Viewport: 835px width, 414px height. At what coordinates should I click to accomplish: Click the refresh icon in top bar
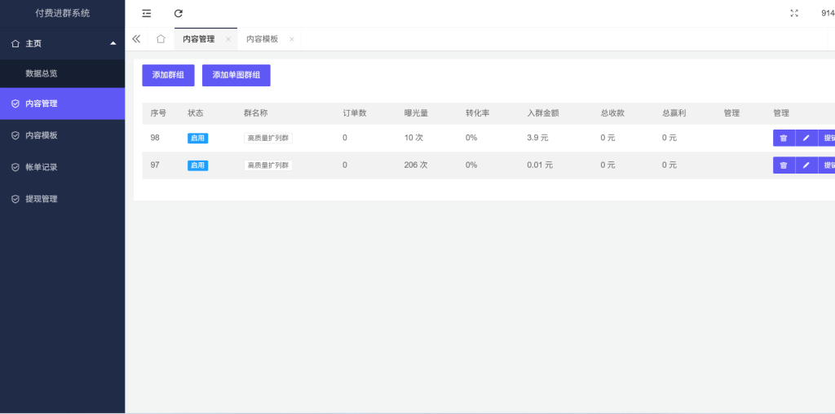pyautogui.click(x=179, y=13)
